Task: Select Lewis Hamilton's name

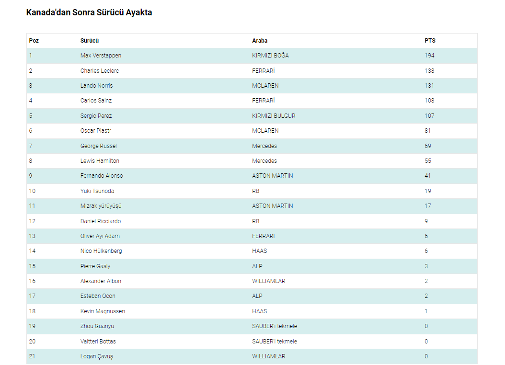Action: coord(100,161)
